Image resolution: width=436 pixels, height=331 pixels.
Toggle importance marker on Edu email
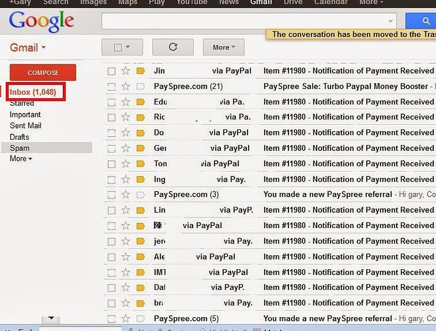pos(141,102)
